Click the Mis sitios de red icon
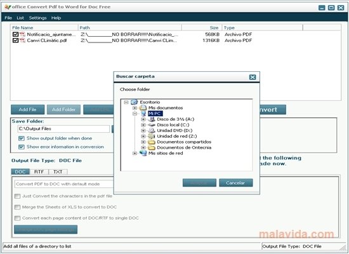 (x=143, y=153)
